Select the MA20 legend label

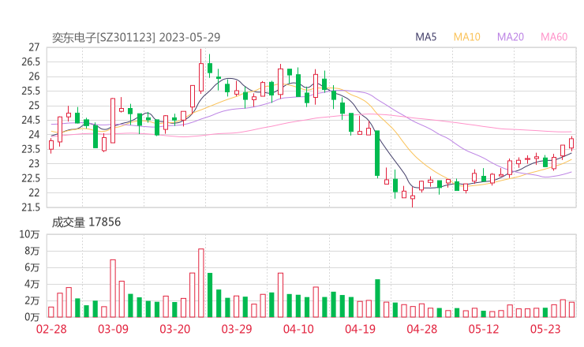[x=511, y=37]
